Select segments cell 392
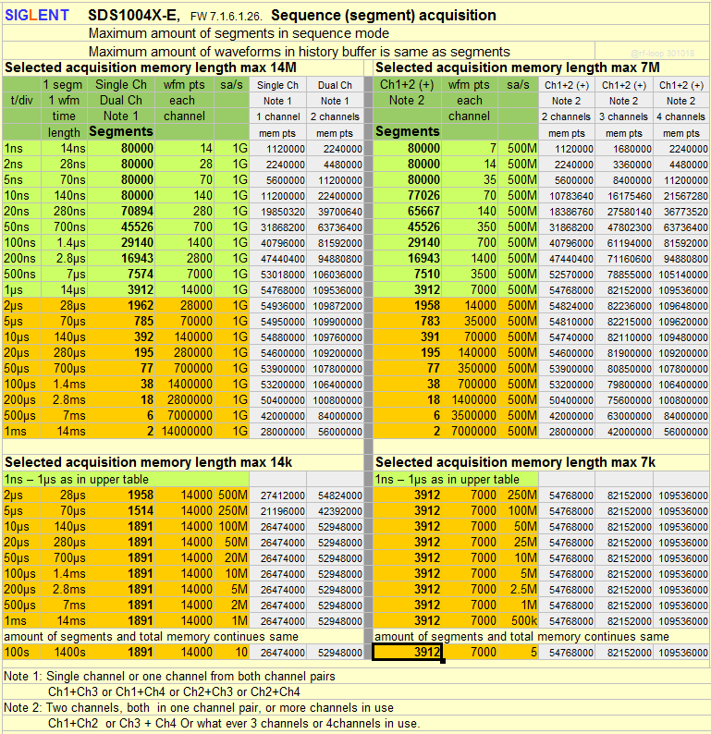711x734 pixels. (x=121, y=337)
